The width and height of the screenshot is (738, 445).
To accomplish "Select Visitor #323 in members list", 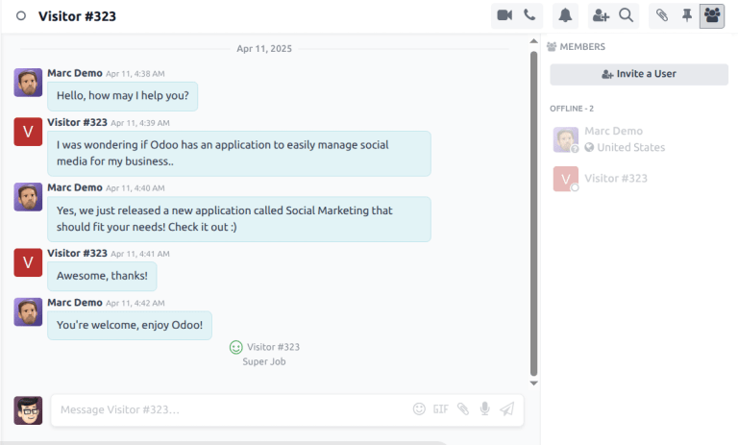I will point(615,179).
